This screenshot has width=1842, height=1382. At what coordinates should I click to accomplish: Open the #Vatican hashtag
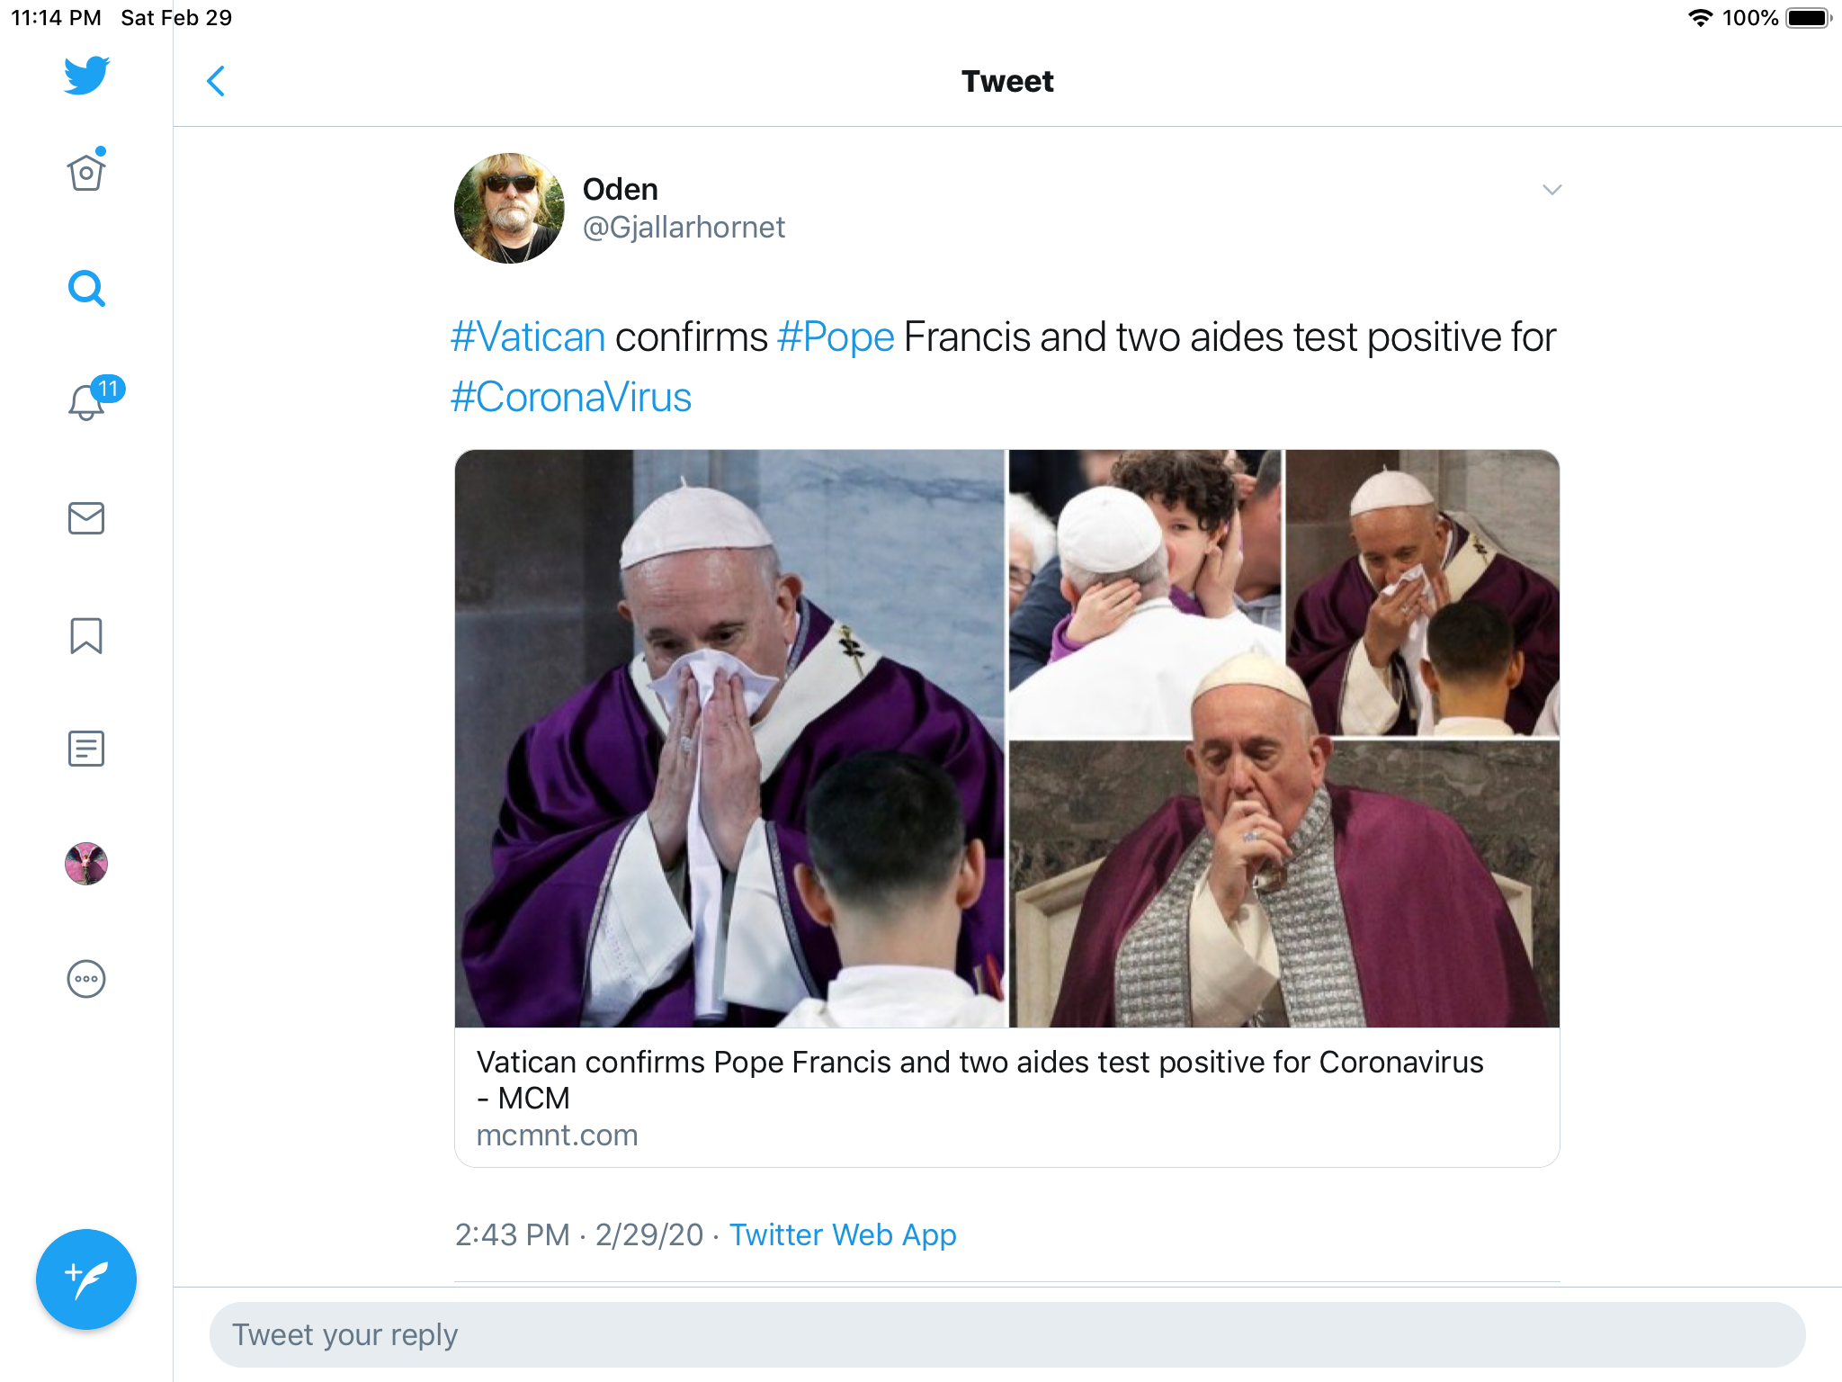pyautogui.click(x=528, y=337)
